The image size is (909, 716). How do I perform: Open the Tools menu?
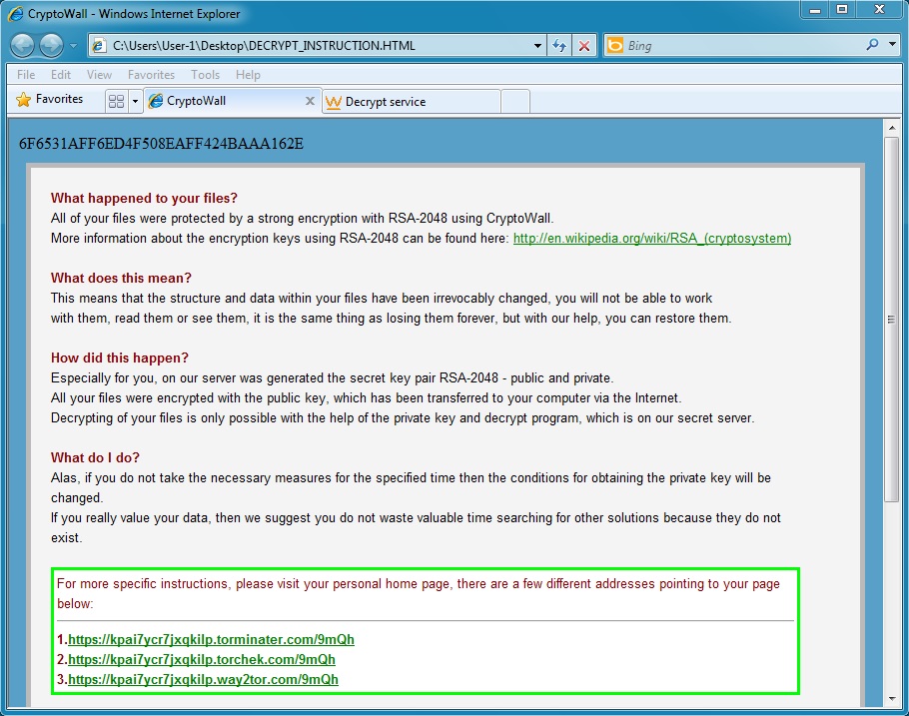point(205,75)
